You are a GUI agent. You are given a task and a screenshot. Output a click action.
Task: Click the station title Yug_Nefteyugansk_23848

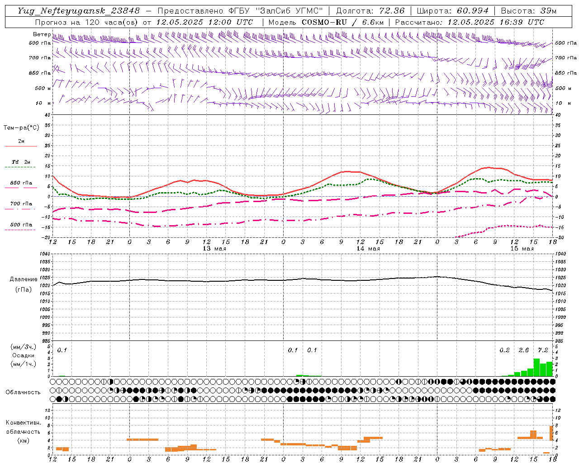(79, 11)
